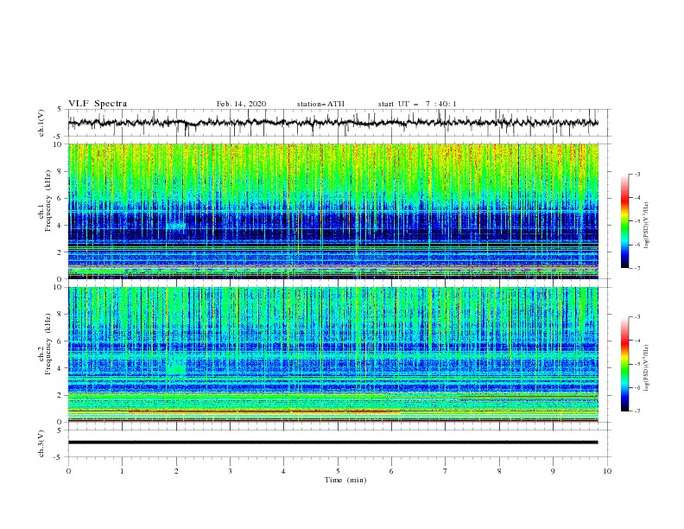This screenshot has height=529, width=684.
Task: Click the ch.3 flat black trace
Action: (332, 443)
